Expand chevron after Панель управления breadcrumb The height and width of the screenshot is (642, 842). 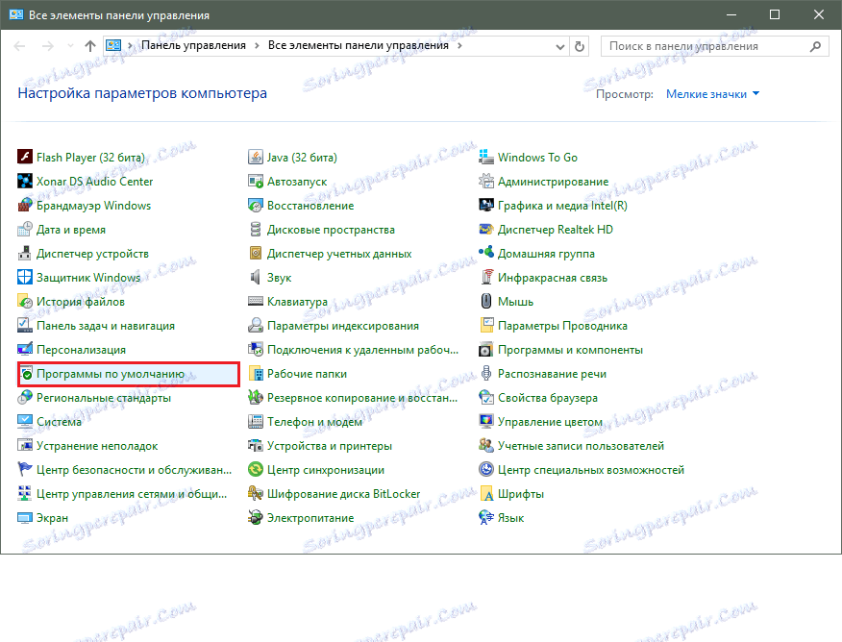pyautogui.click(x=257, y=45)
